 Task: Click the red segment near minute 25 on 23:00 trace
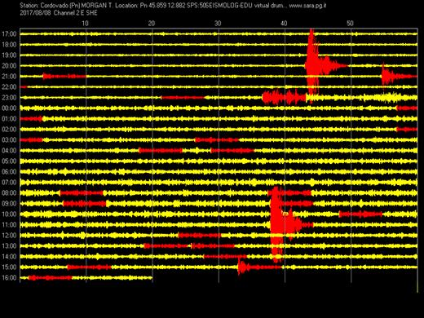point(183,98)
